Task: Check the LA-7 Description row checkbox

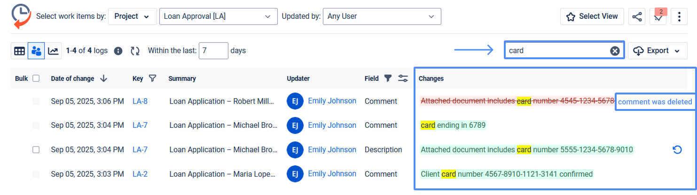Action: coord(36,150)
